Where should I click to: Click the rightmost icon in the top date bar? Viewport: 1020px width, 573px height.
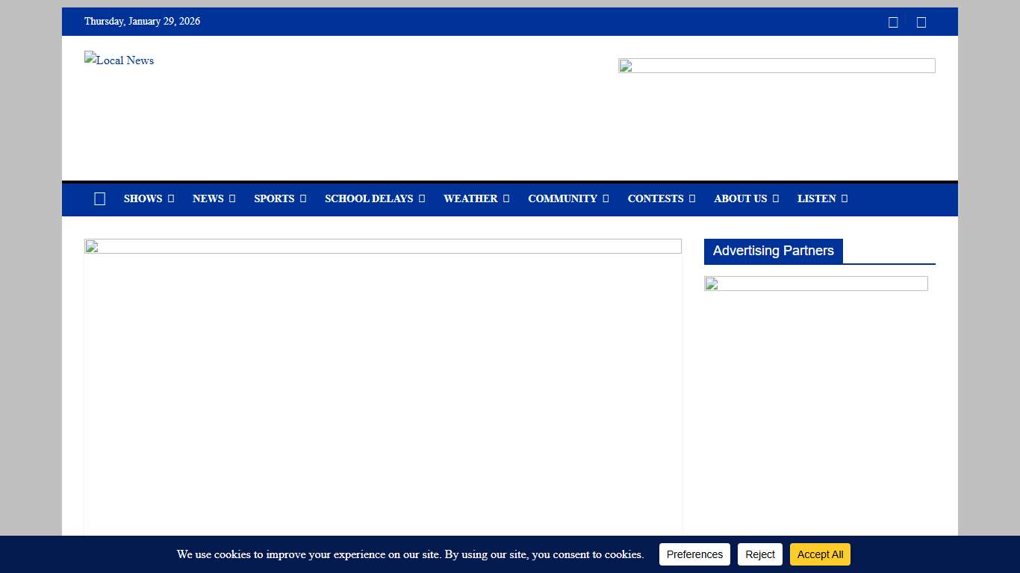point(921,22)
